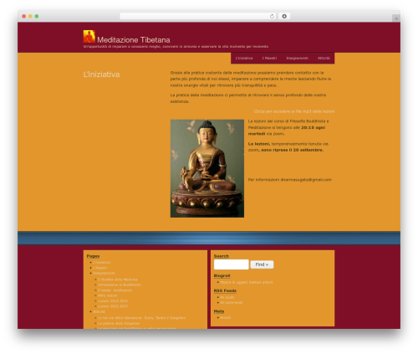Open a new tab with plus button
This screenshot has width=418, height=354.
point(396,18)
